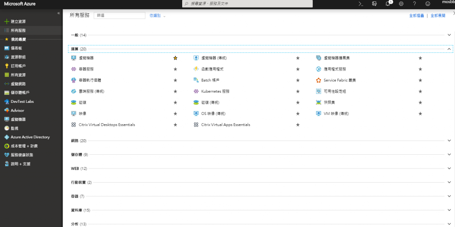The image size is (455, 227).
Task: Click the DevTest Labs icon in sidebar
Action: (7, 102)
